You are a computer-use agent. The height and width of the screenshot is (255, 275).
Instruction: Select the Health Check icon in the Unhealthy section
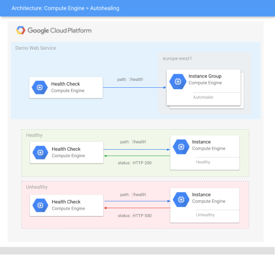40,205
